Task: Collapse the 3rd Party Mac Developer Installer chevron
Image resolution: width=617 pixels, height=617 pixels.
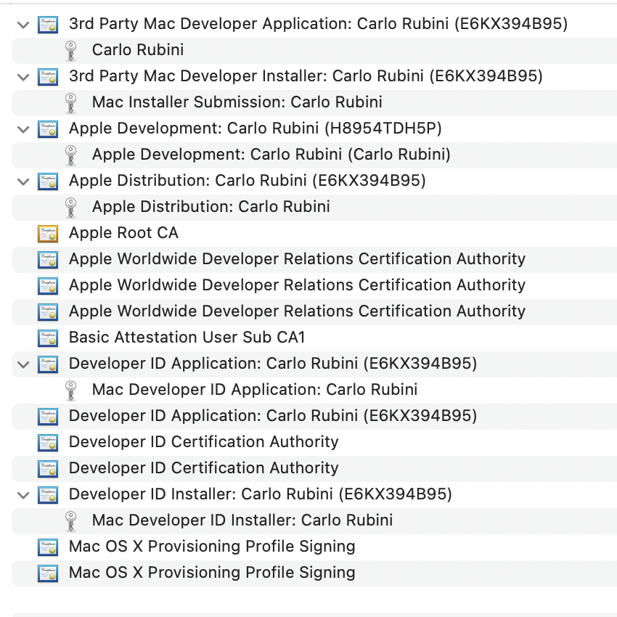Action: (23, 77)
